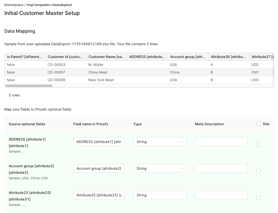Click the Meta Description field for Attribute25
This screenshot has width=278, height=213.
coord(221,195)
